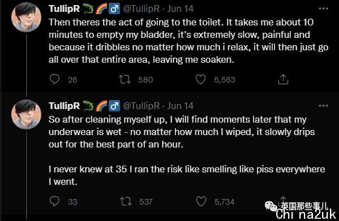
Task: Open TullipR display name in first tweet
Action: click(64, 9)
